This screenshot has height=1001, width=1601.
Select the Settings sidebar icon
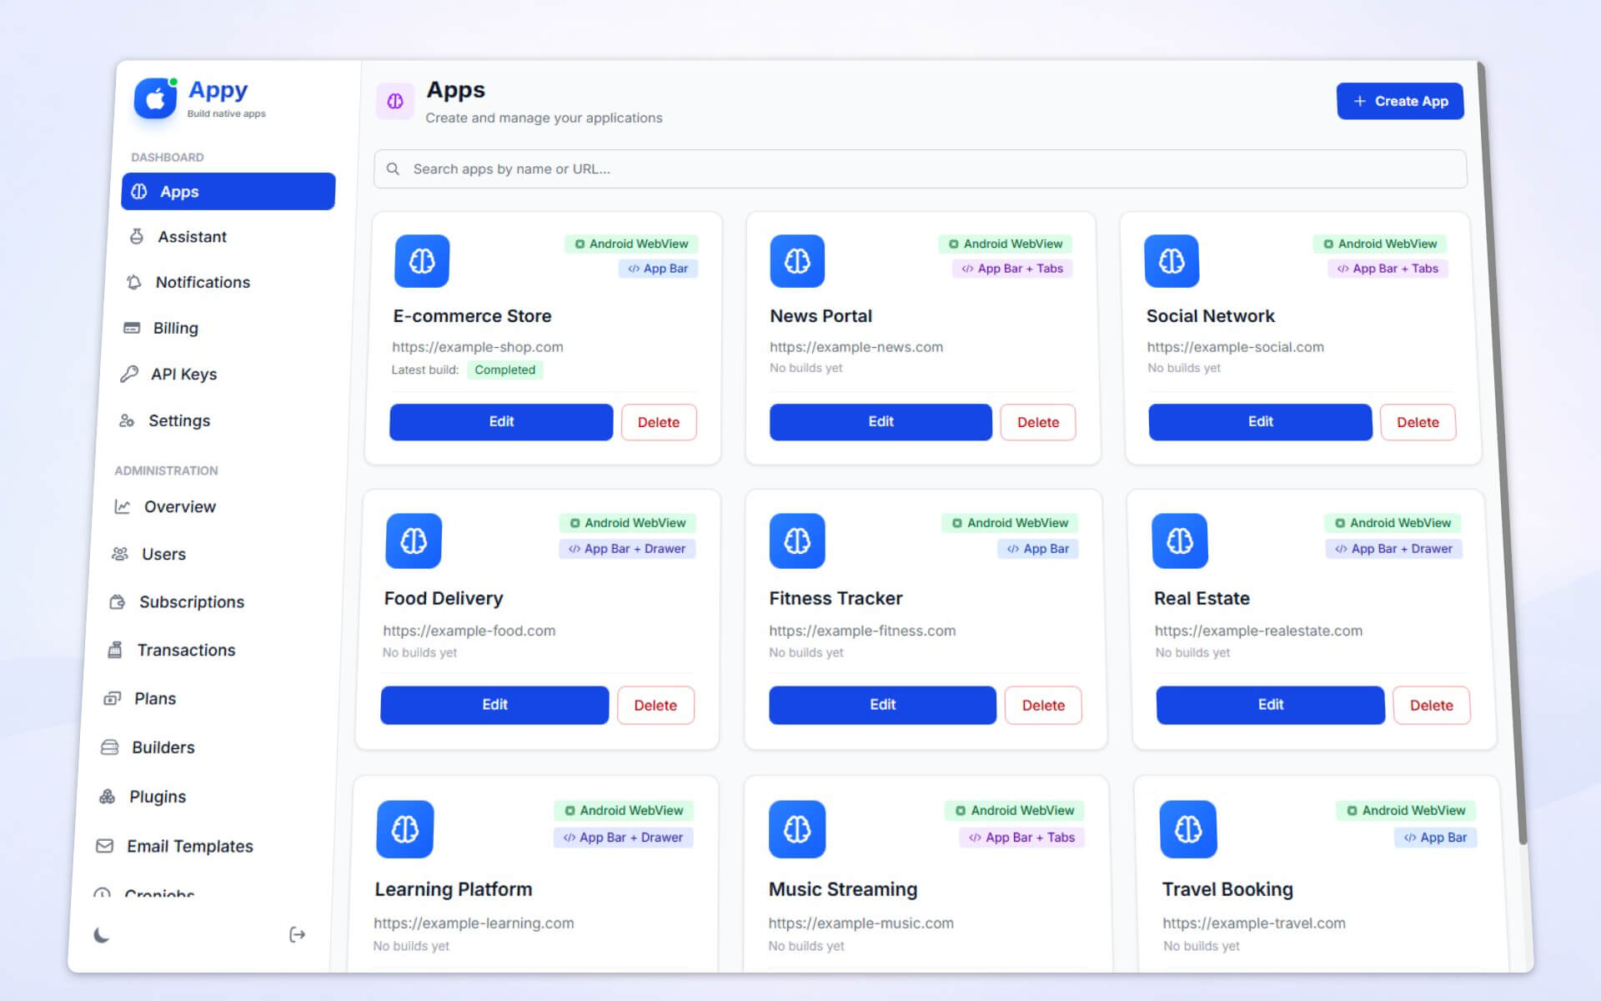(x=128, y=420)
